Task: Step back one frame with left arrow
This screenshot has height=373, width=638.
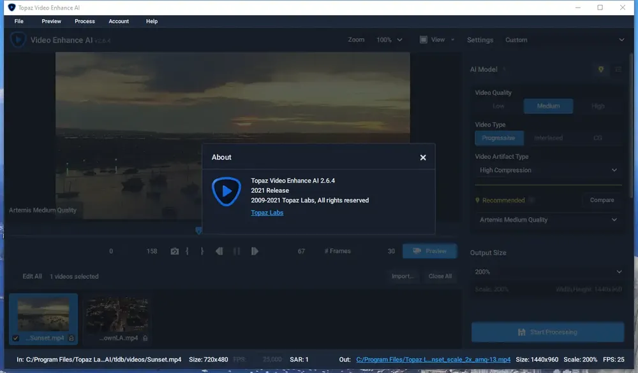Action: (219, 251)
